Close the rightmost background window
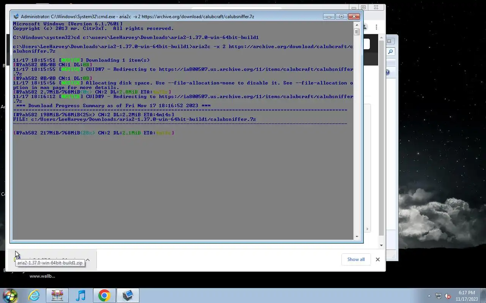 (389, 41)
